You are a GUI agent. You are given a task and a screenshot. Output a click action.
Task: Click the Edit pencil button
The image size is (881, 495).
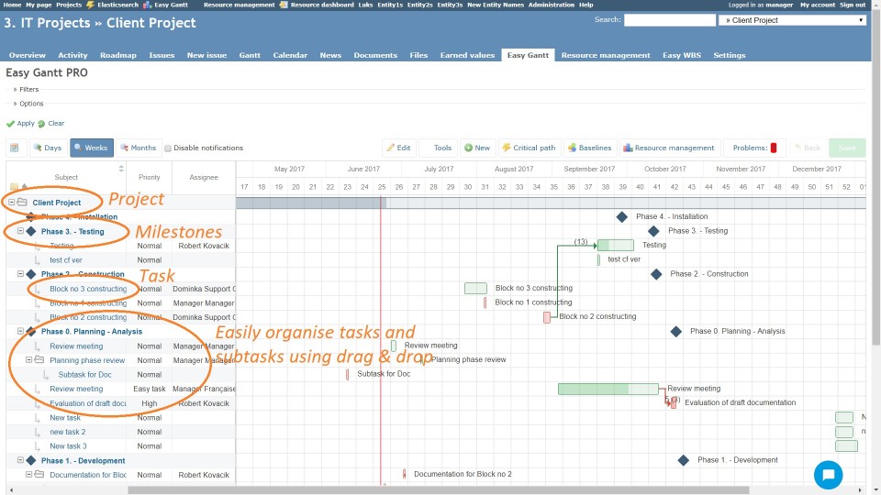point(398,148)
